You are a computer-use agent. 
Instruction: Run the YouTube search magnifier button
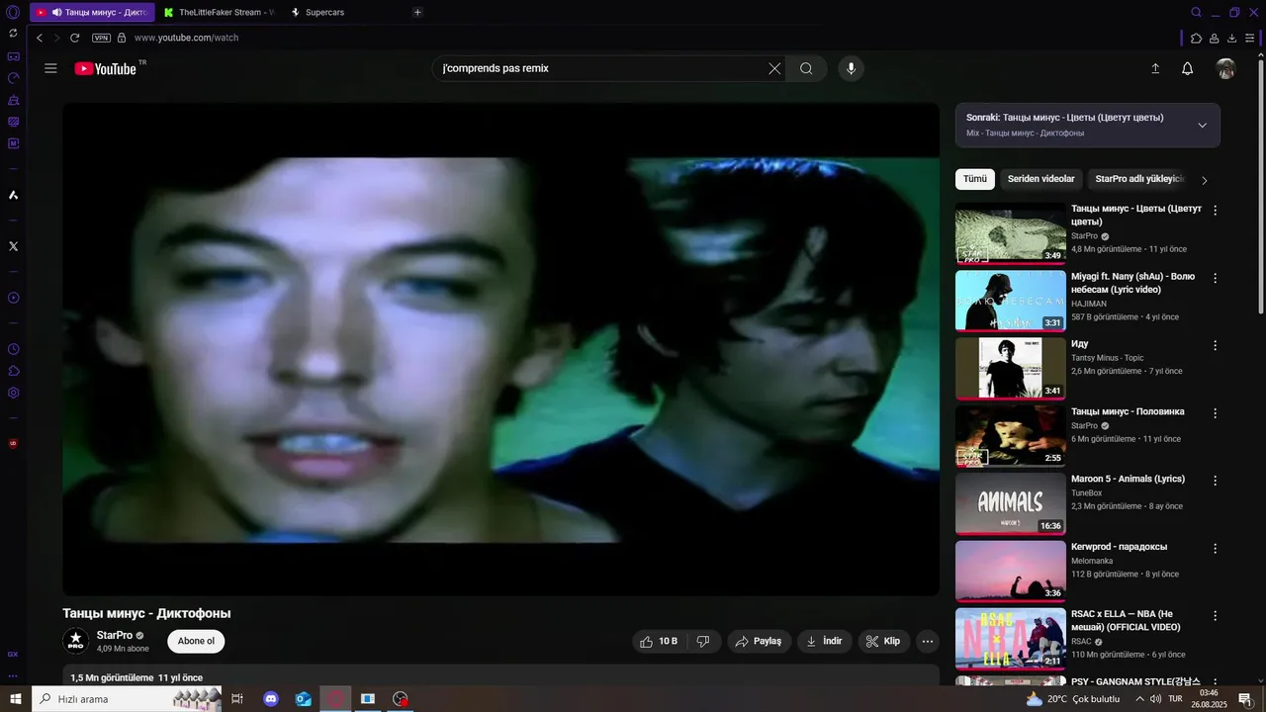tap(806, 68)
